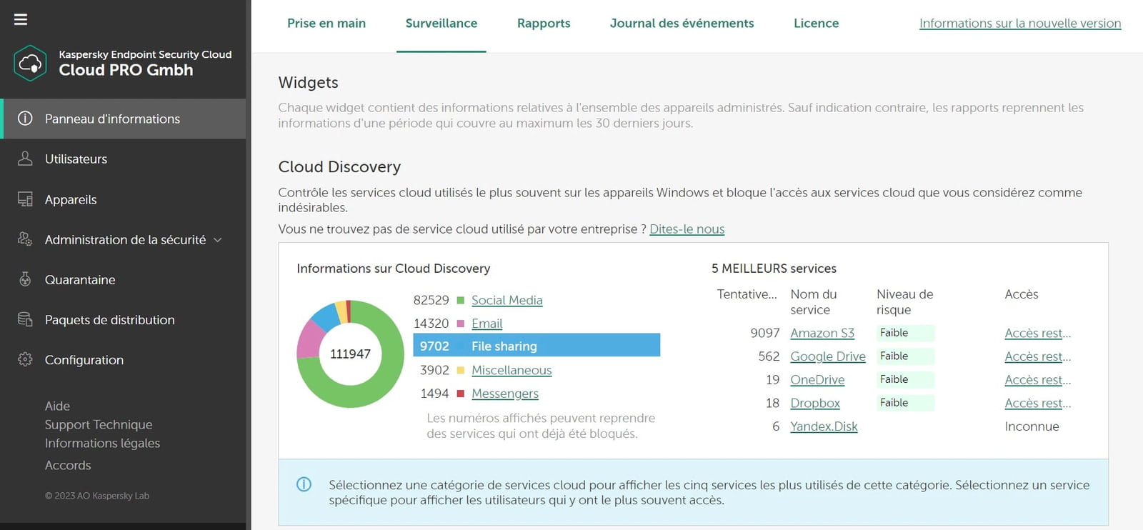1143x530 pixels.
Task: Click the Quarantaine biohazard icon
Action: [25, 279]
